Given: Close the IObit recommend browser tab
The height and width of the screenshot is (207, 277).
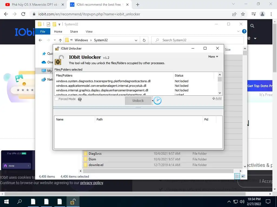Looking at the screenshot, I should click(x=127, y=5).
